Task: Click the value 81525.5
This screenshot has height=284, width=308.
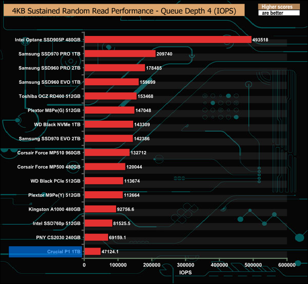Action: [122, 223]
